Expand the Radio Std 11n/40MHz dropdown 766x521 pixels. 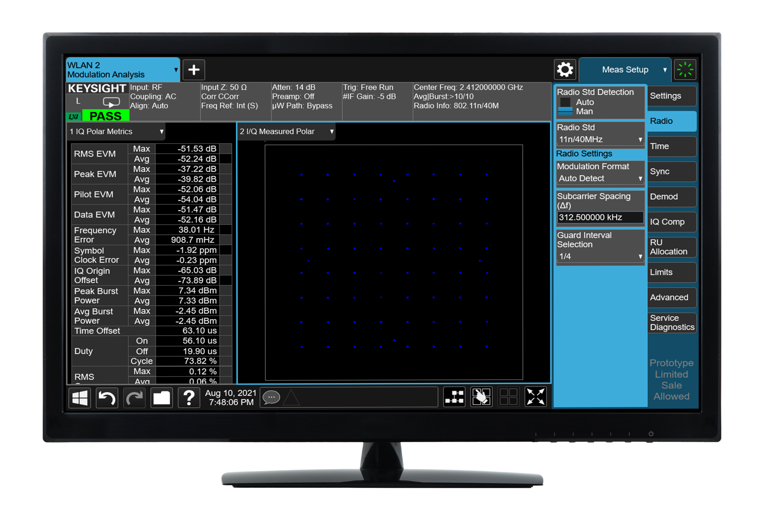pyautogui.click(x=600, y=139)
